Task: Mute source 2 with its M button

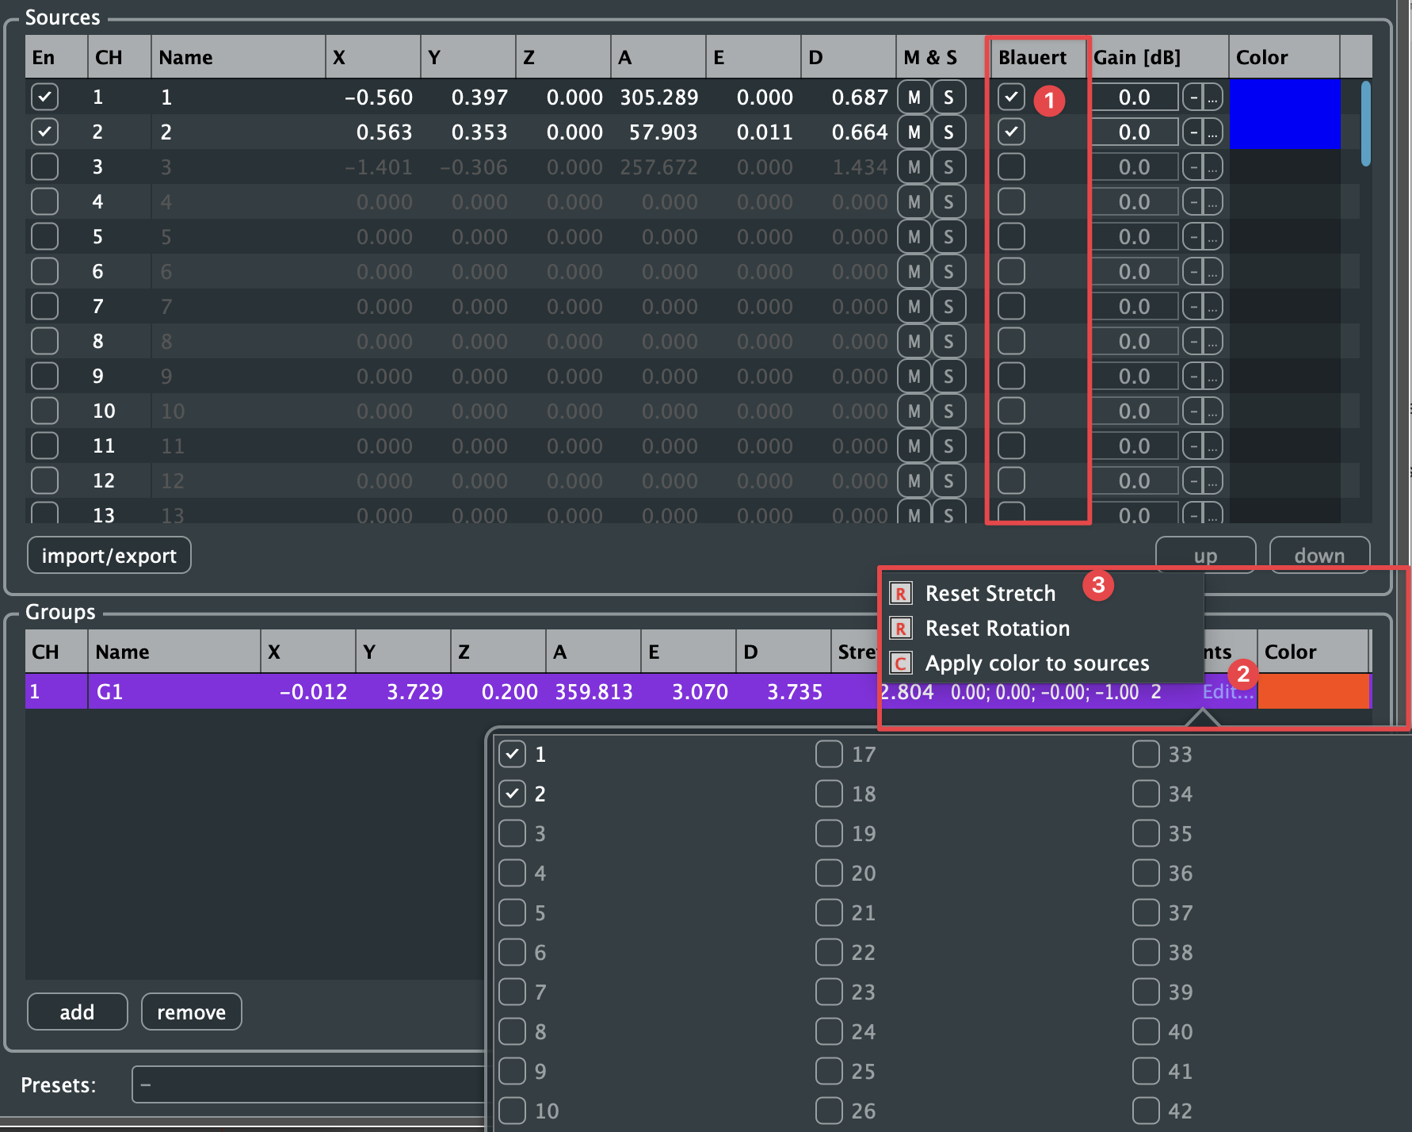Action: (x=914, y=132)
